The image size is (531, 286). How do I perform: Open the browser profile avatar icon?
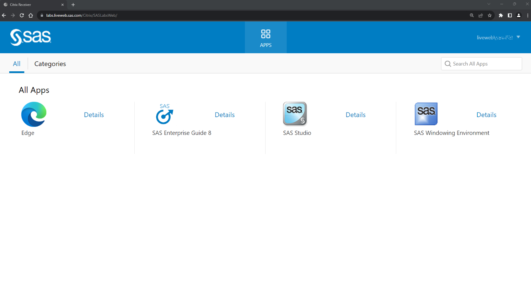pos(519,15)
